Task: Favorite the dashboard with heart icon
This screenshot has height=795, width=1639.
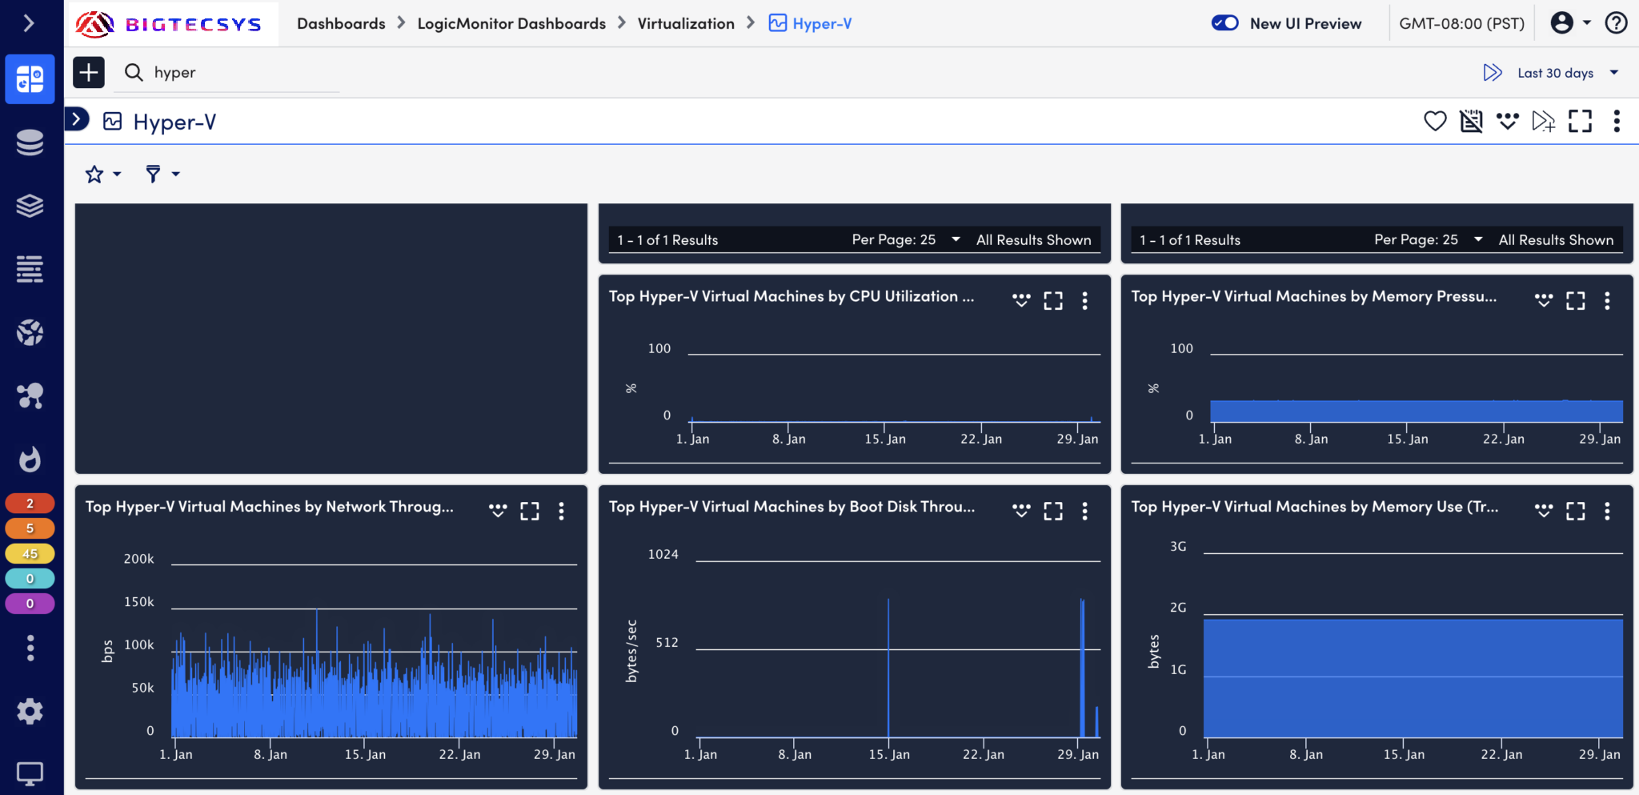Action: tap(1435, 121)
